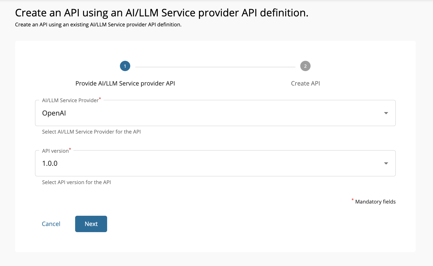Viewport: 433px width, 266px height.
Task: Cancel the API creation wizard
Action: pos(51,224)
